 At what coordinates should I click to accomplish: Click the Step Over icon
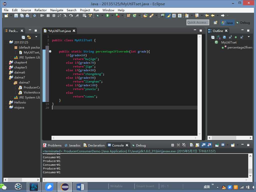71,16
